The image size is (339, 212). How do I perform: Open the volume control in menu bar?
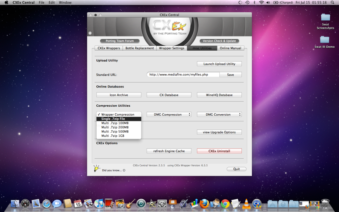(268, 3)
